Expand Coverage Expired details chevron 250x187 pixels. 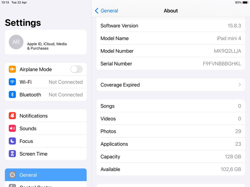[x=240, y=85]
